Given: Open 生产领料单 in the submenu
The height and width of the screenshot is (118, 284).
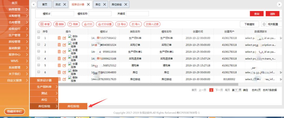Looking at the screenshot, I should point(44,87).
